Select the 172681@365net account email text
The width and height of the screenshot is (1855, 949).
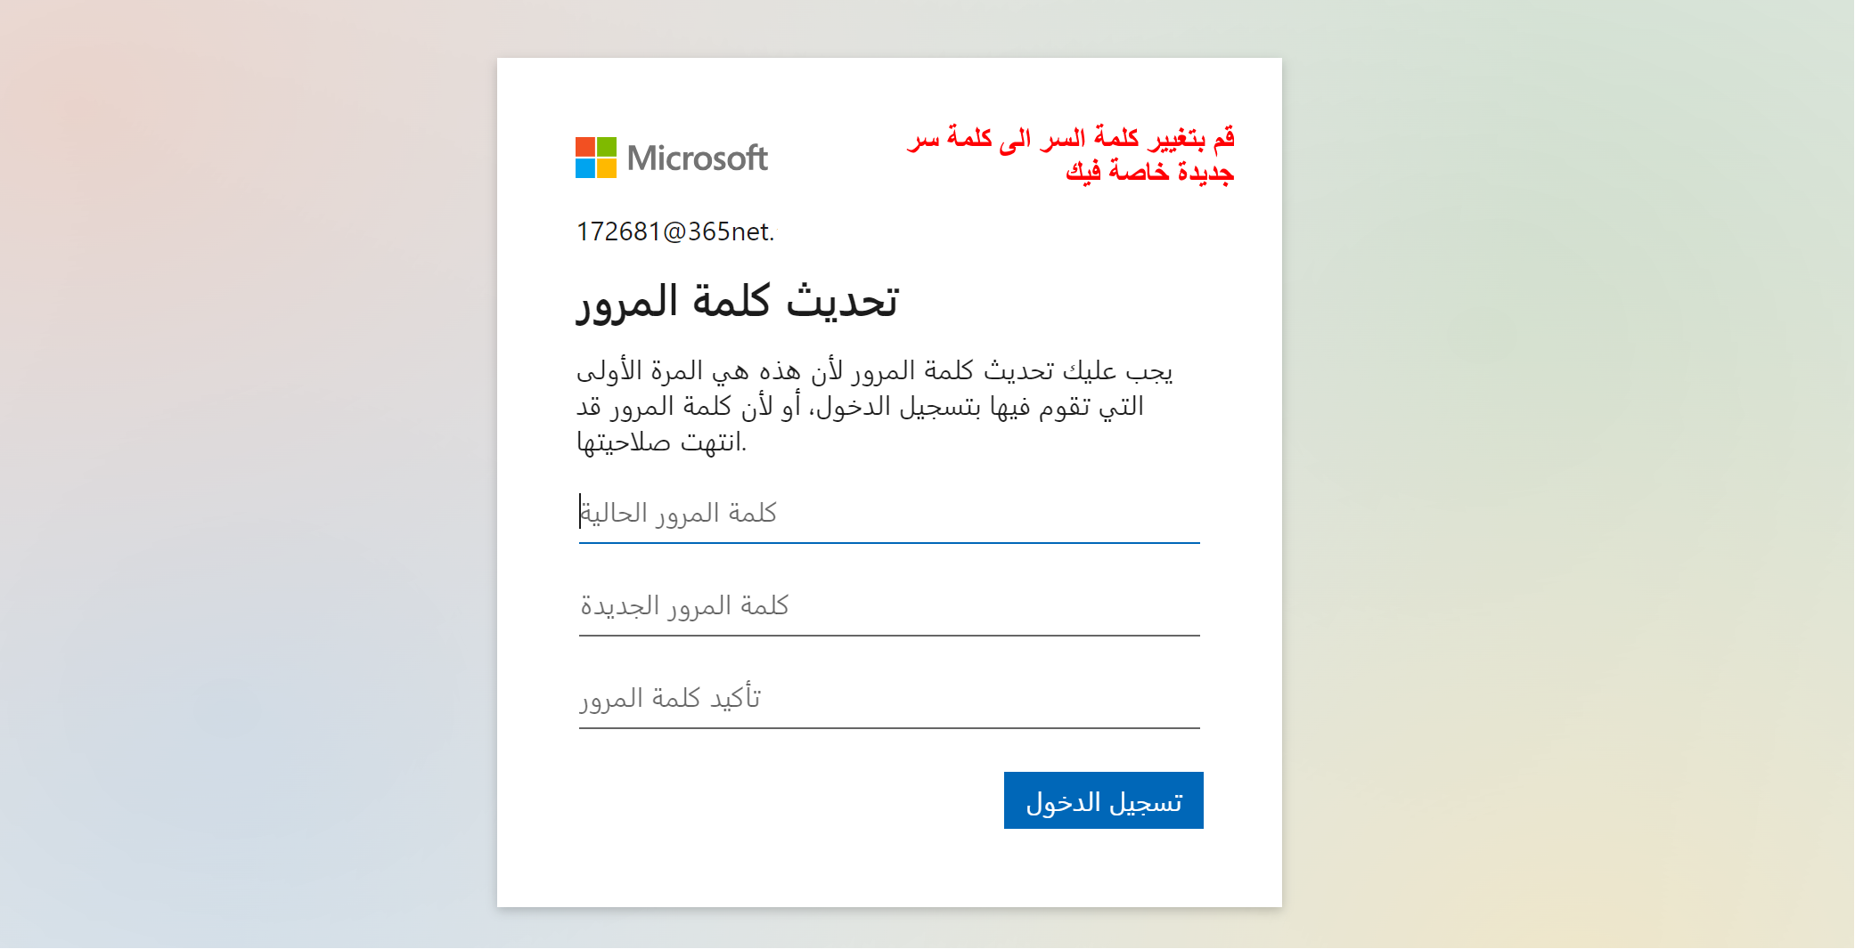click(x=674, y=231)
